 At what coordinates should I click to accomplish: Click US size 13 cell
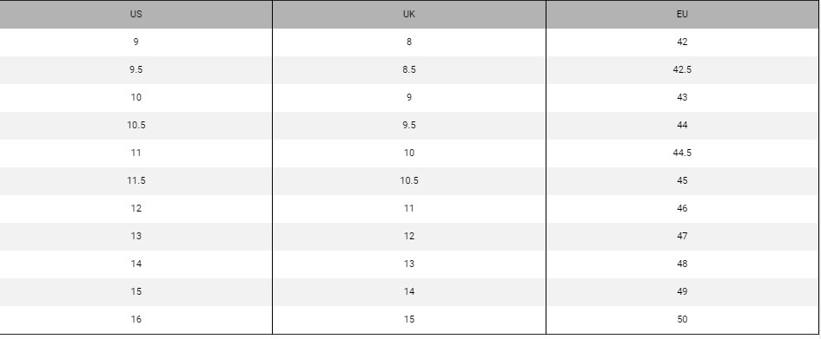136,236
